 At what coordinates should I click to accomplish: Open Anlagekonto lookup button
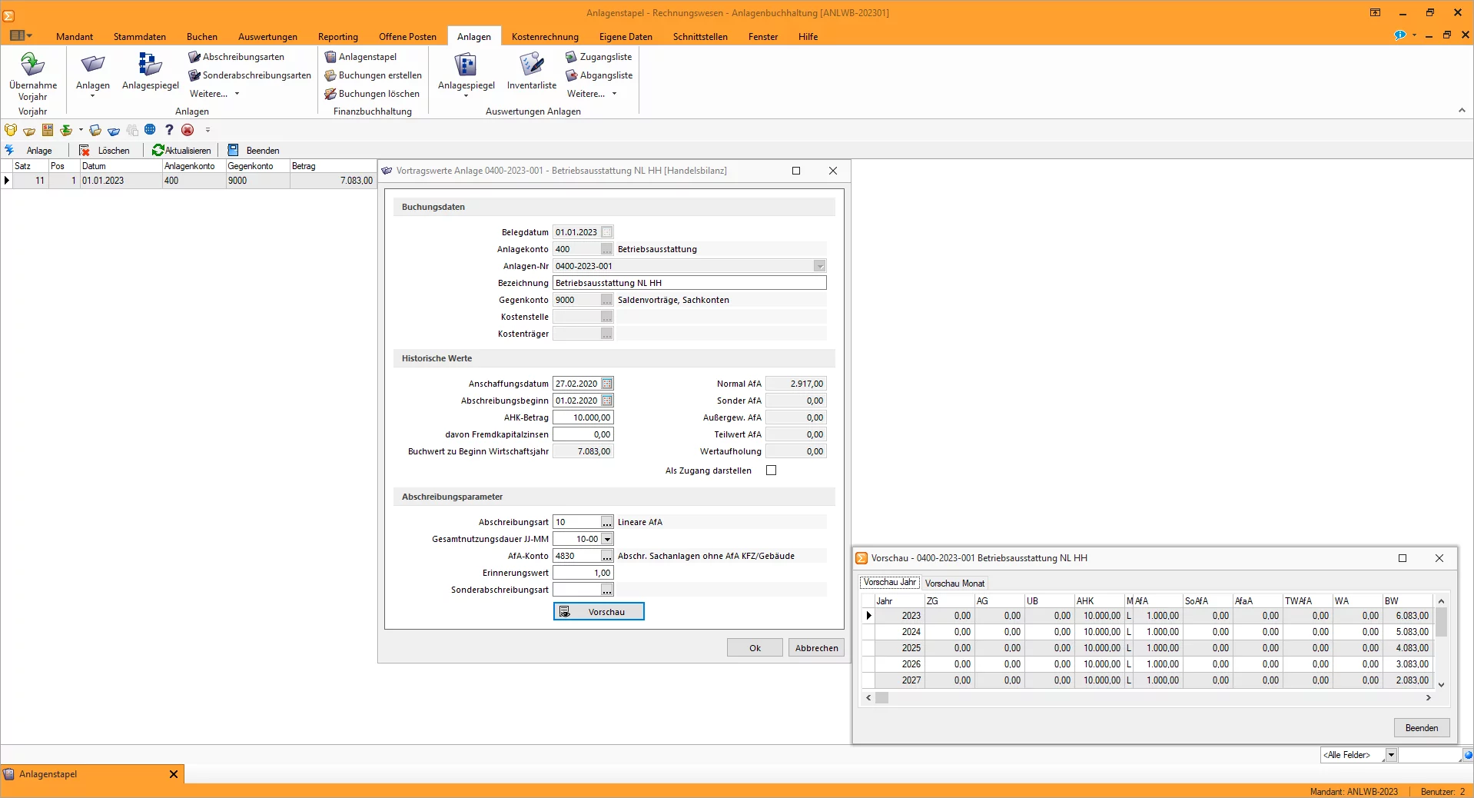tap(607, 249)
